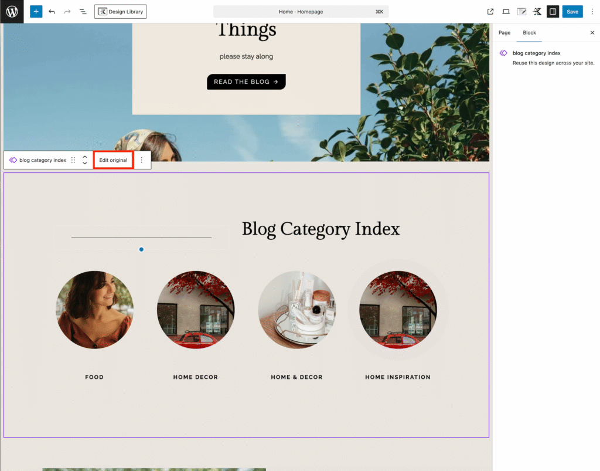Save the page changes

pos(572,12)
